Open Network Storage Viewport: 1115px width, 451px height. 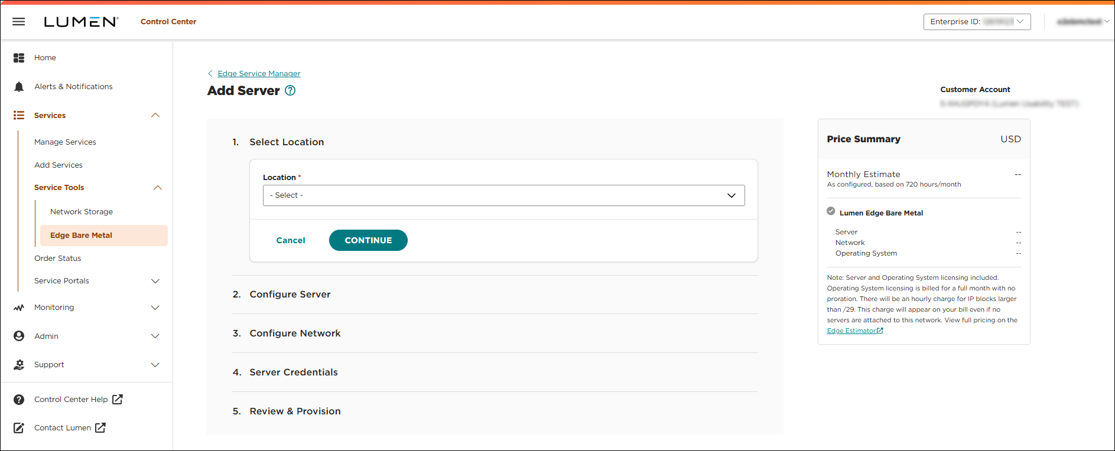click(82, 212)
